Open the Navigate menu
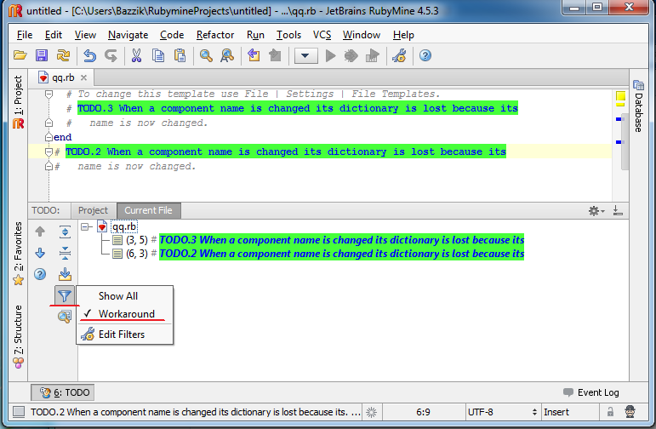 coord(128,35)
